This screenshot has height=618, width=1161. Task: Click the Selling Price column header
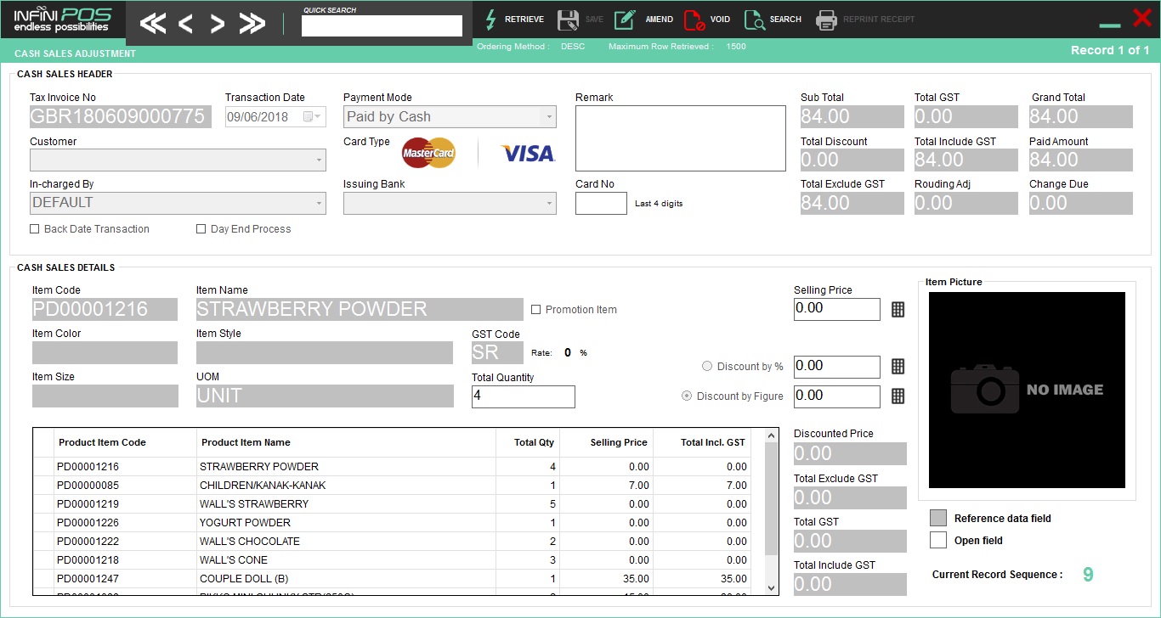click(606, 442)
